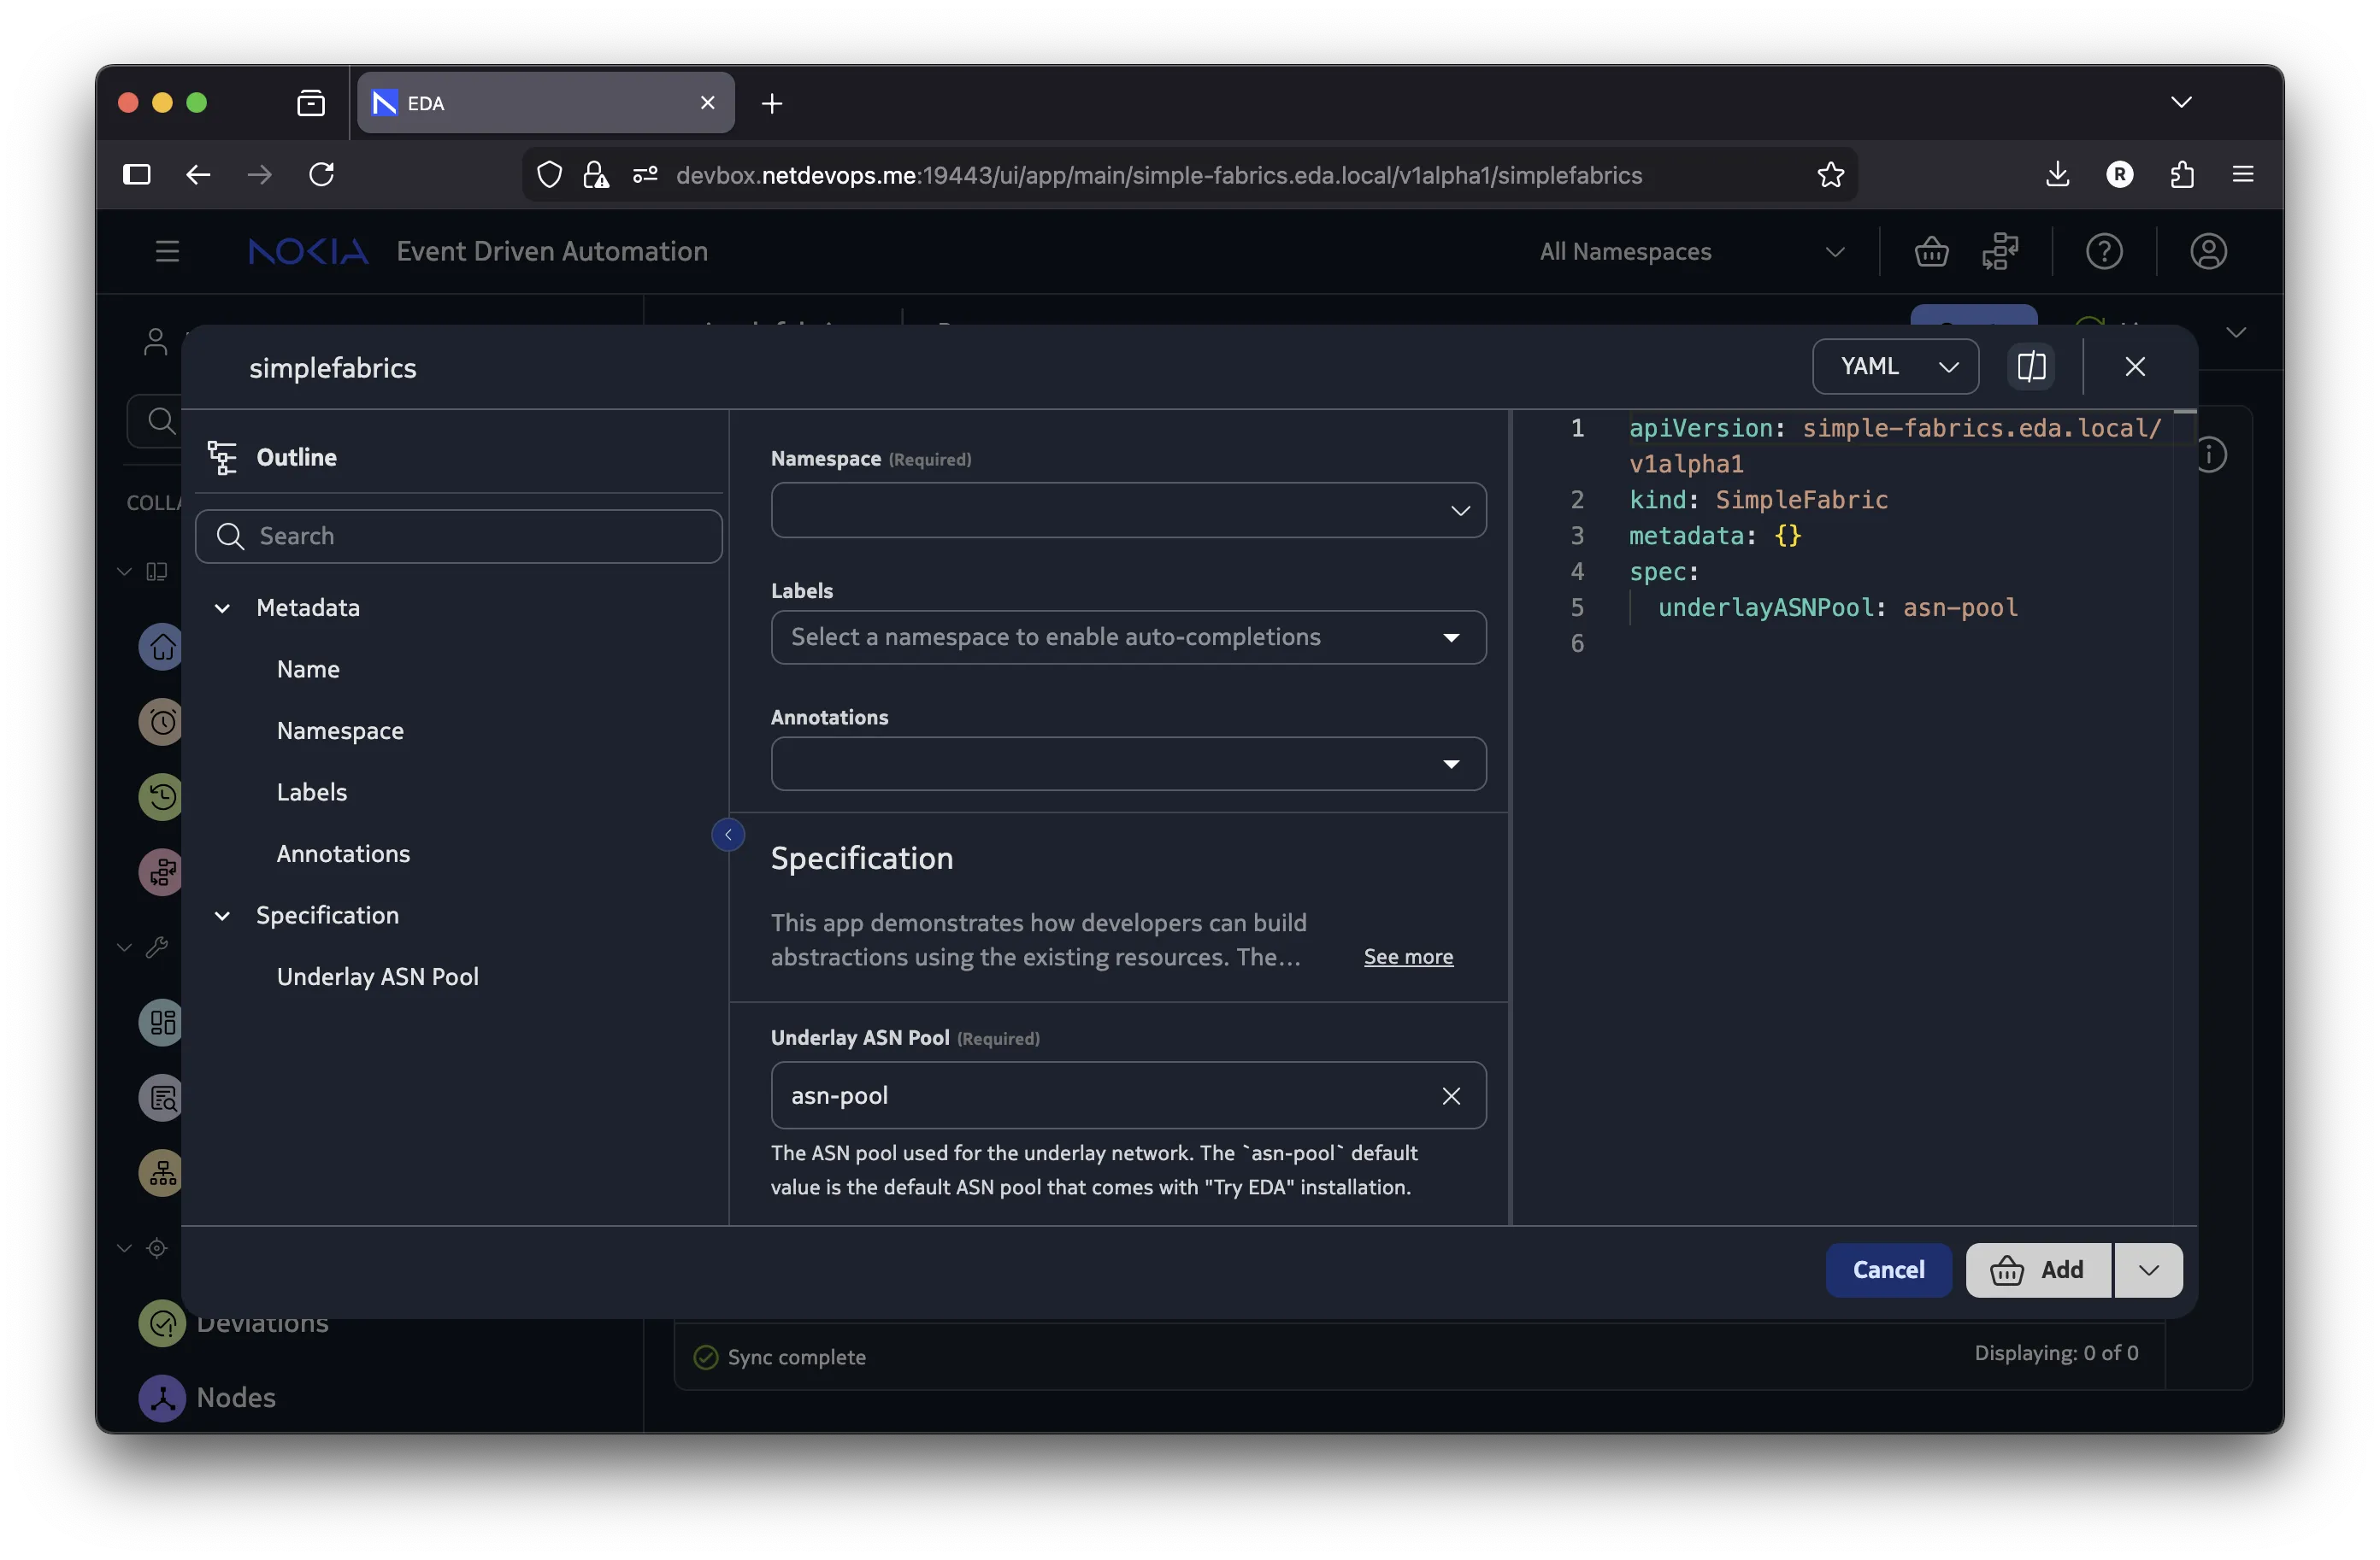Toggle the browser sidebar icon
2380x1560 pixels.
137,175
